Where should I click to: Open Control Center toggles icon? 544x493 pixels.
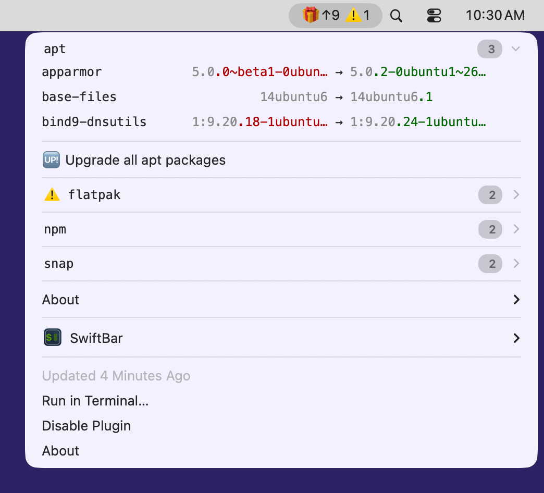pyautogui.click(x=434, y=16)
